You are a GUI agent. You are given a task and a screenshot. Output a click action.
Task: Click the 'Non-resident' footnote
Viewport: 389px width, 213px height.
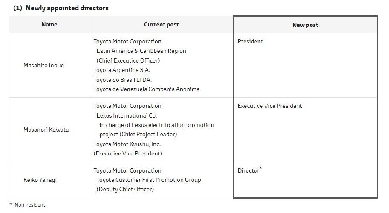coord(30,205)
